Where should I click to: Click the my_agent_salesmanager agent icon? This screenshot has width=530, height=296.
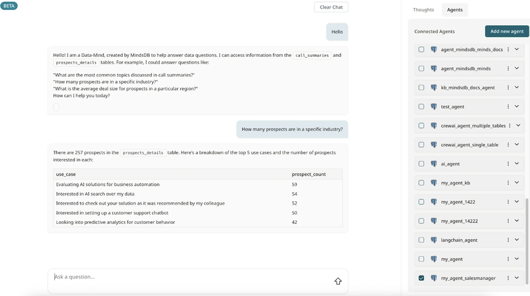pos(434,278)
